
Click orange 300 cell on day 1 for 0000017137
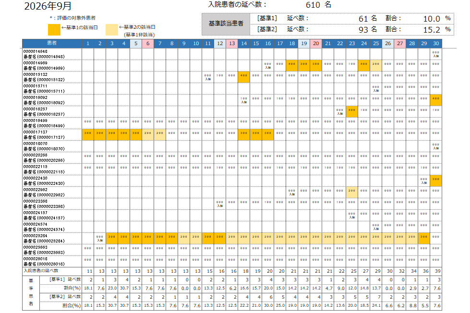coord(88,134)
